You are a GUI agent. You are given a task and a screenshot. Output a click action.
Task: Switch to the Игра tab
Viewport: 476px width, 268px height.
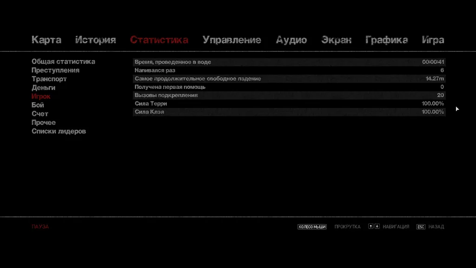coord(433,40)
